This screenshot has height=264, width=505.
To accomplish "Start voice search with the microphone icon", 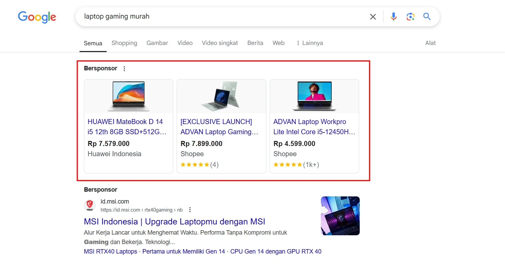I will point(393,17).
